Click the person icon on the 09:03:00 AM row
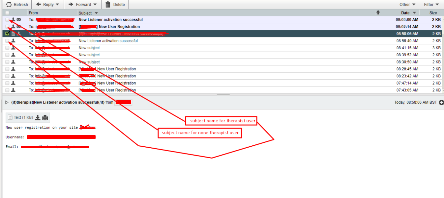This screenshot has height=198, width=444. tap(13, 20)
